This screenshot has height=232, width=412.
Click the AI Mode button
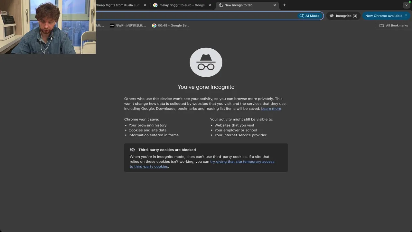pos(310,16)
